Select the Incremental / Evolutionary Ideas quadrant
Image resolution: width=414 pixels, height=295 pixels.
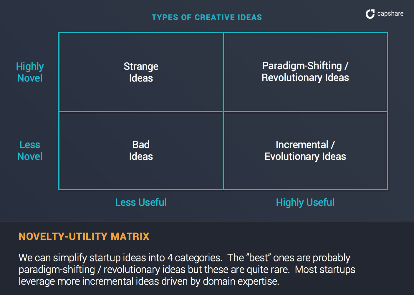tap(305, 150)
